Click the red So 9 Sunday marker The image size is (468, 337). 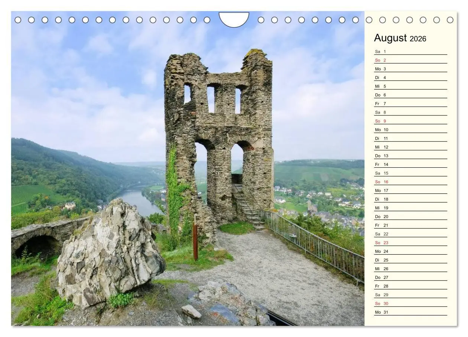[380, 121]
